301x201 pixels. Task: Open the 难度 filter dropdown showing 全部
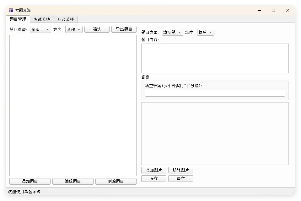pyautogui.click(x=73, y=29)
